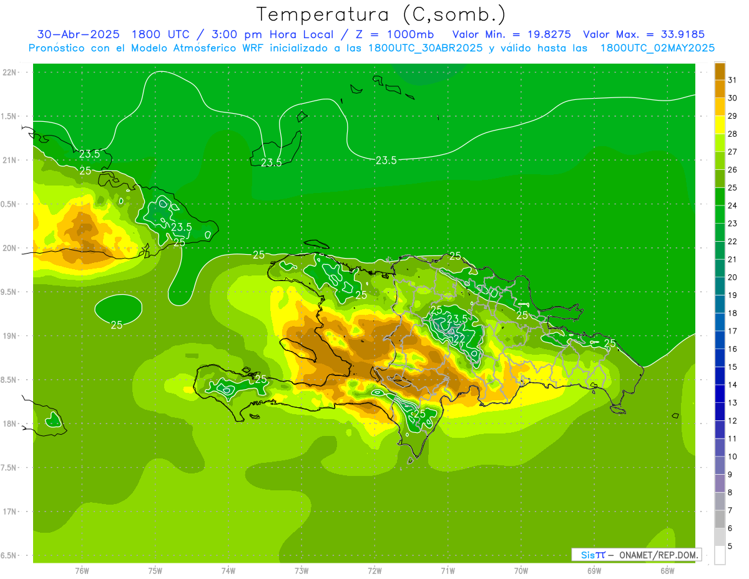
Task: Click the '72W' longitude axis label
Action: (374, 571)
